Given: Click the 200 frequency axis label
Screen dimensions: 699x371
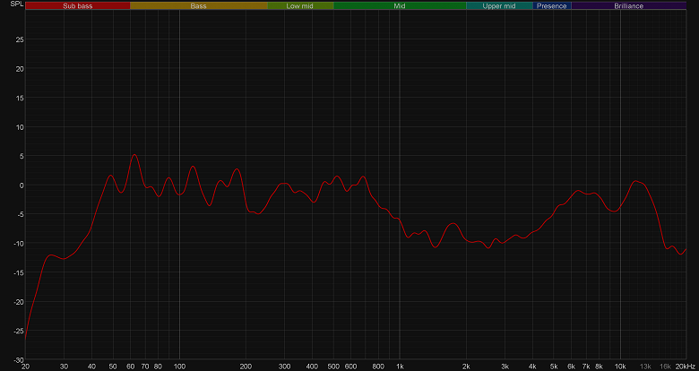Looking at the screenshot, I should 246,367.
